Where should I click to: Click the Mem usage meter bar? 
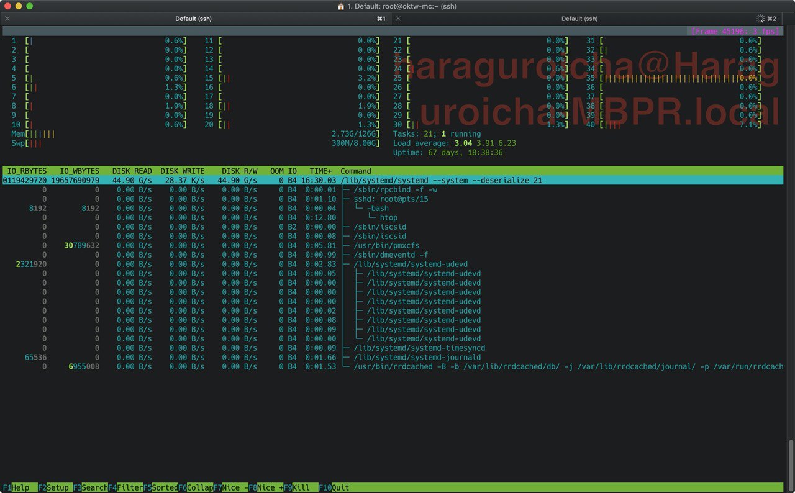[196, 133]
